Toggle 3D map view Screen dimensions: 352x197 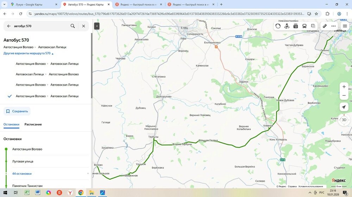tap(344, 120)
